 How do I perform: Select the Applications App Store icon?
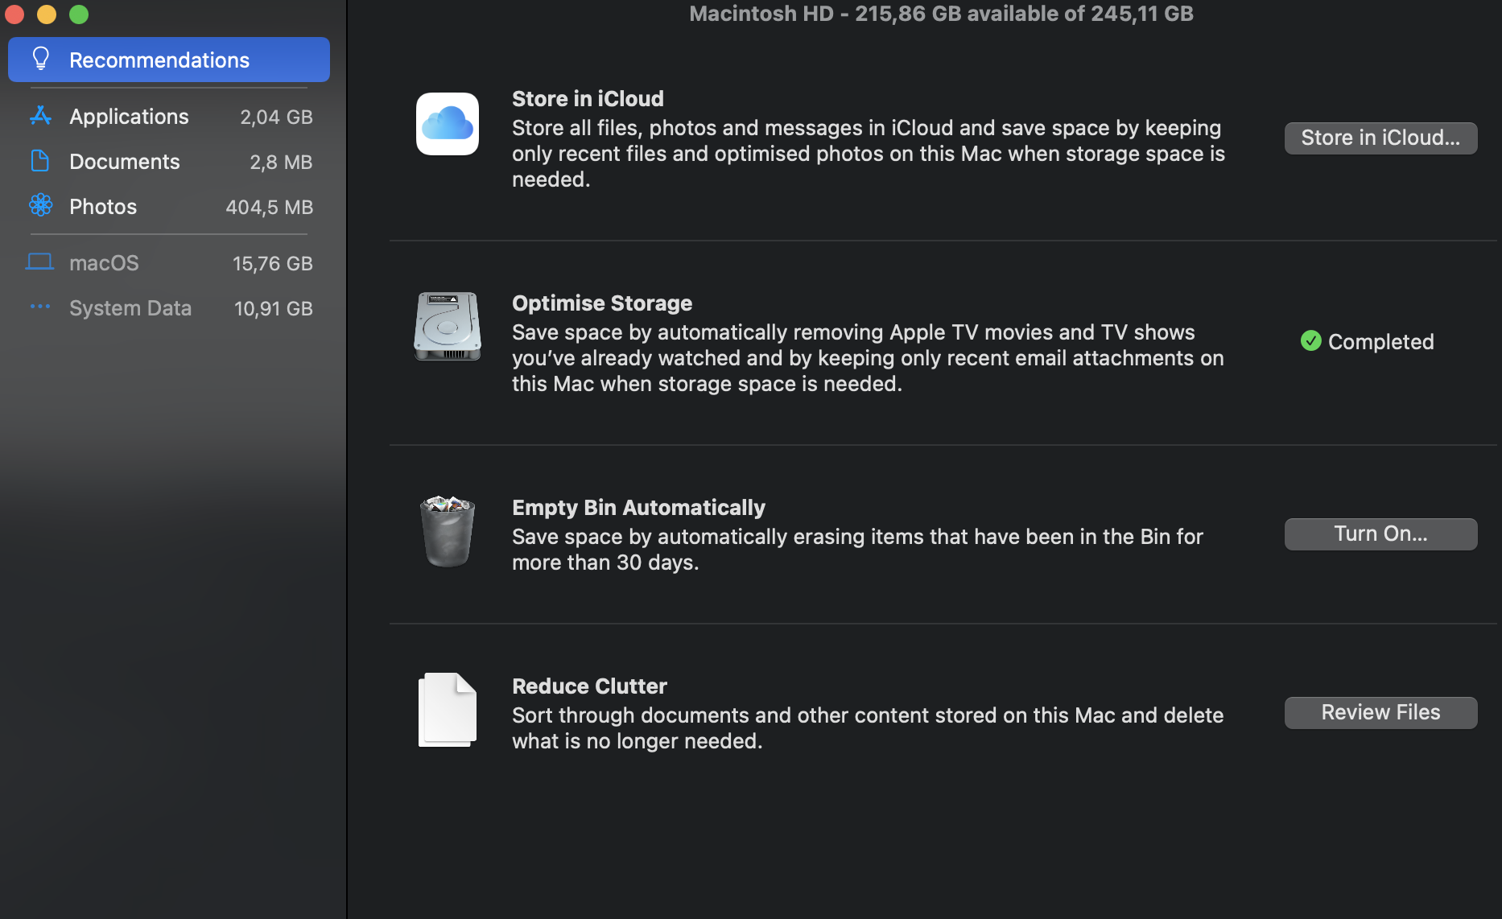pyautogui.click(x=40, y=116)
